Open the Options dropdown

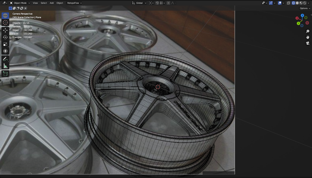(305, 8)
